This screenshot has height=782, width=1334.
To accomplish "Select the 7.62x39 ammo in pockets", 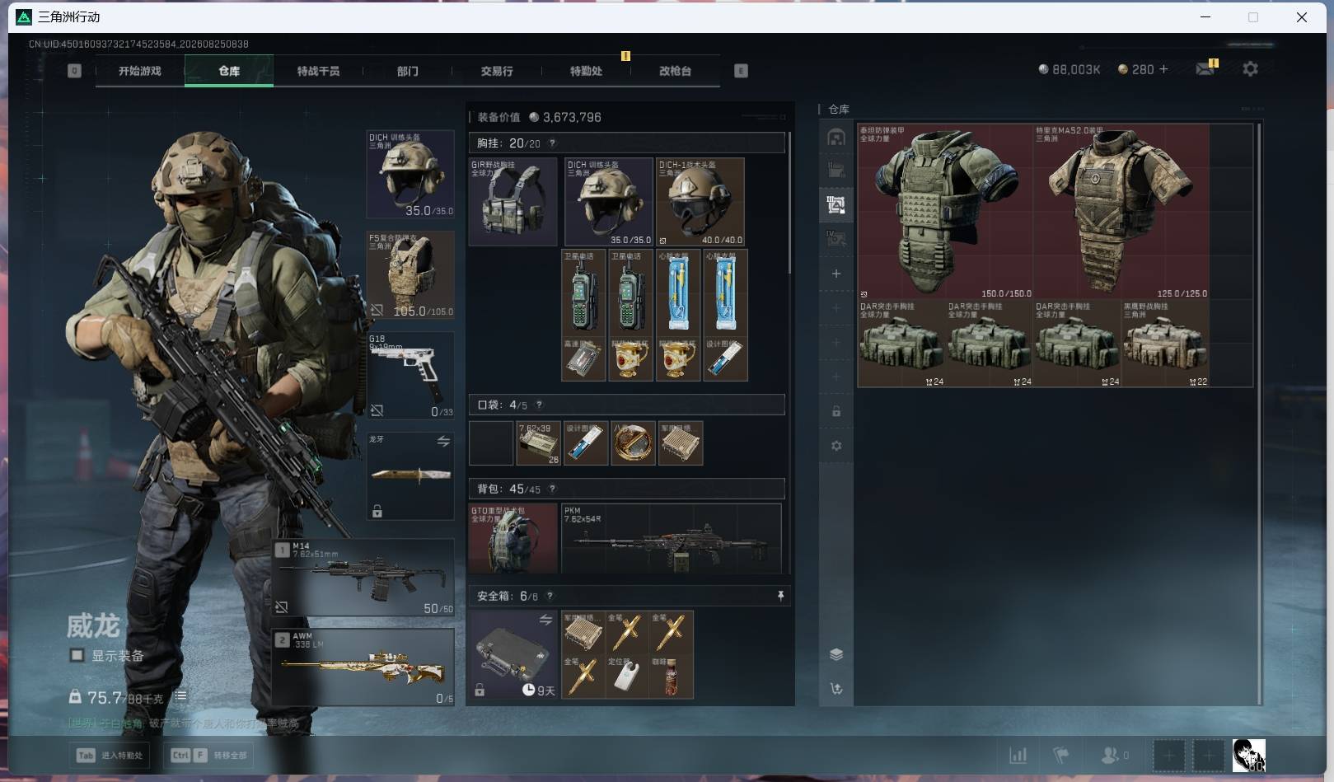I will click(x=539, y=443).
